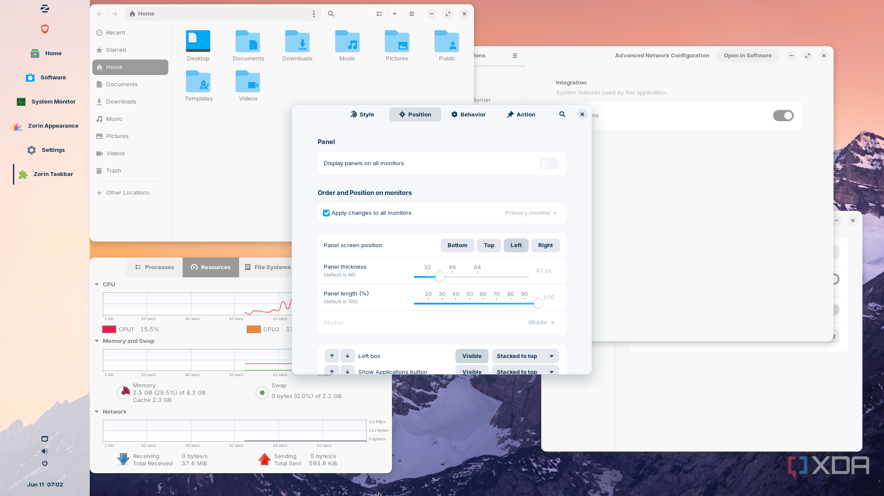Image resolution: width=884 pixels, height=496 pixels.
Task: Open Primary monitor dropdown
Action: pos(531,213)
